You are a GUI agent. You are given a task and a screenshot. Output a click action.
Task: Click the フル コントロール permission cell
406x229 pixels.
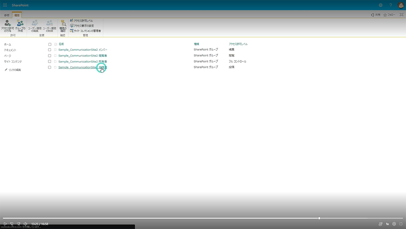[238, 61]
